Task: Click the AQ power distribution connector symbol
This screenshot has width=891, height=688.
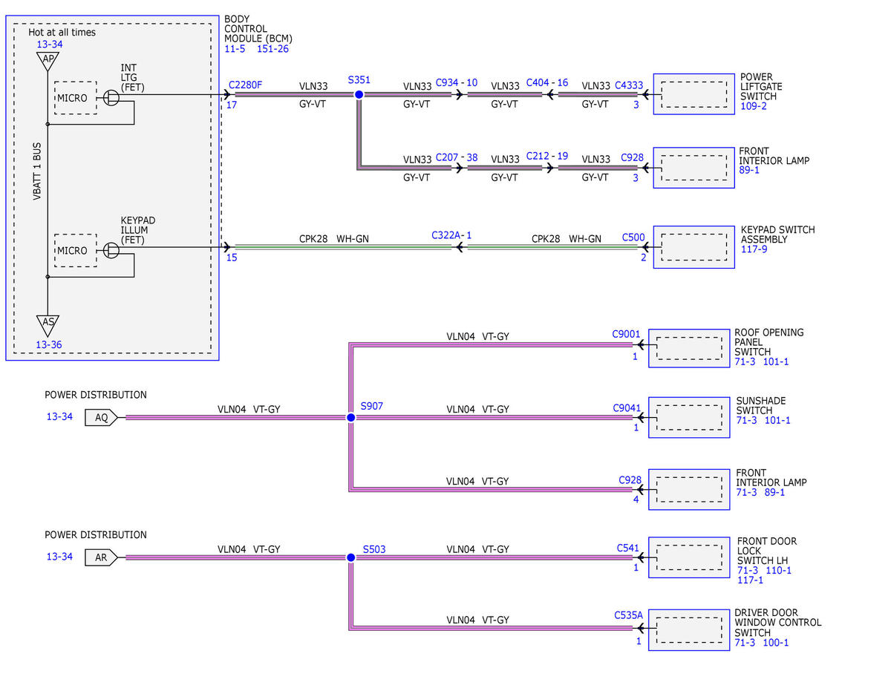Action: (x=101, y=417)
